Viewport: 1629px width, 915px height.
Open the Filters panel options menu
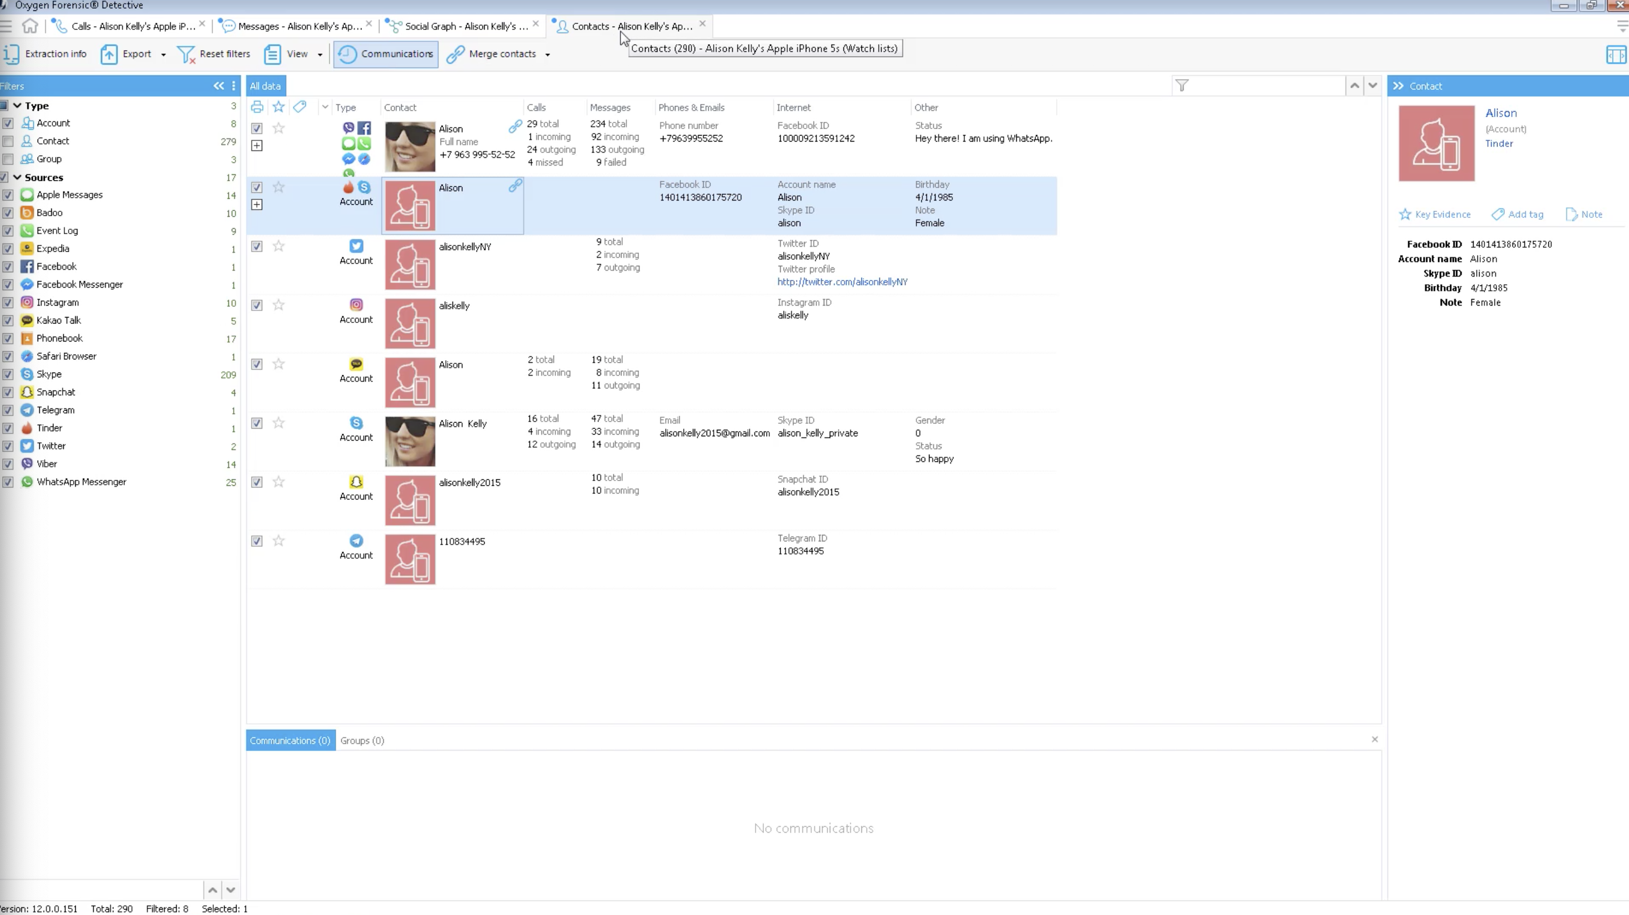coord(234,86)
